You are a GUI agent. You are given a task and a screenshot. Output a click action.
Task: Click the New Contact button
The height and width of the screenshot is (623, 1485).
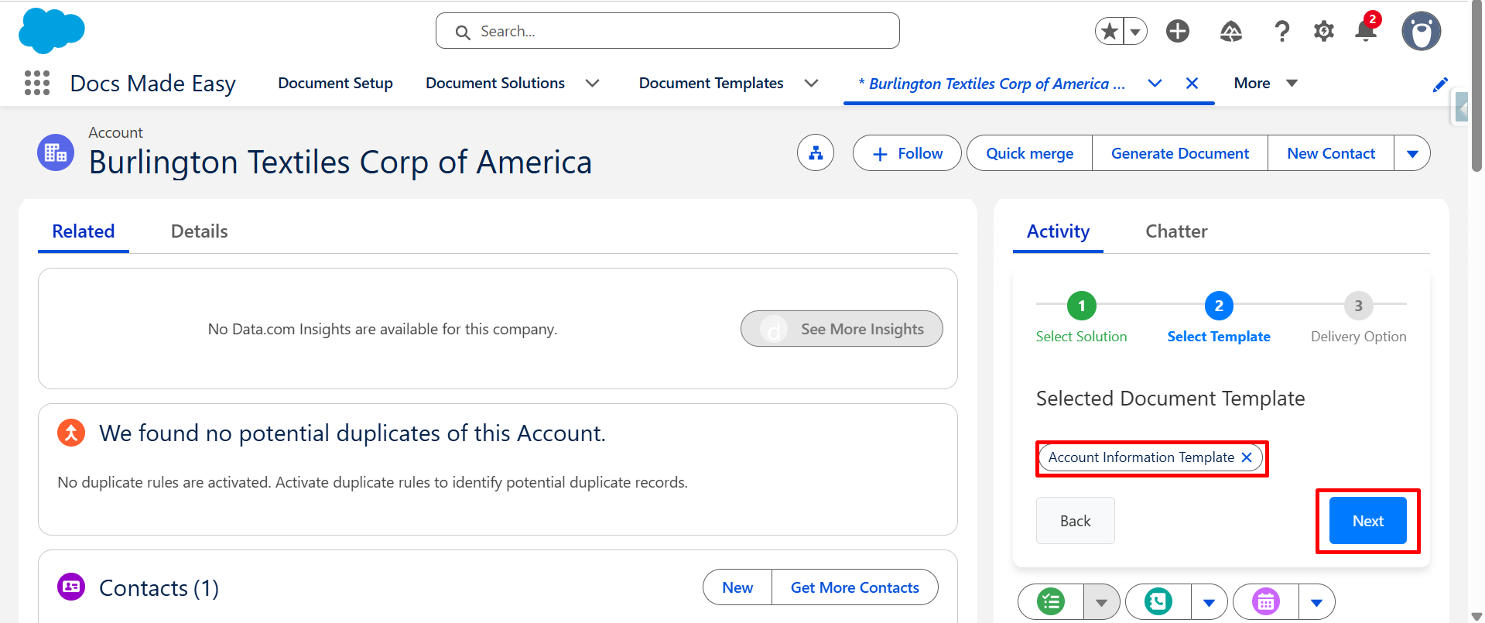1331,153
